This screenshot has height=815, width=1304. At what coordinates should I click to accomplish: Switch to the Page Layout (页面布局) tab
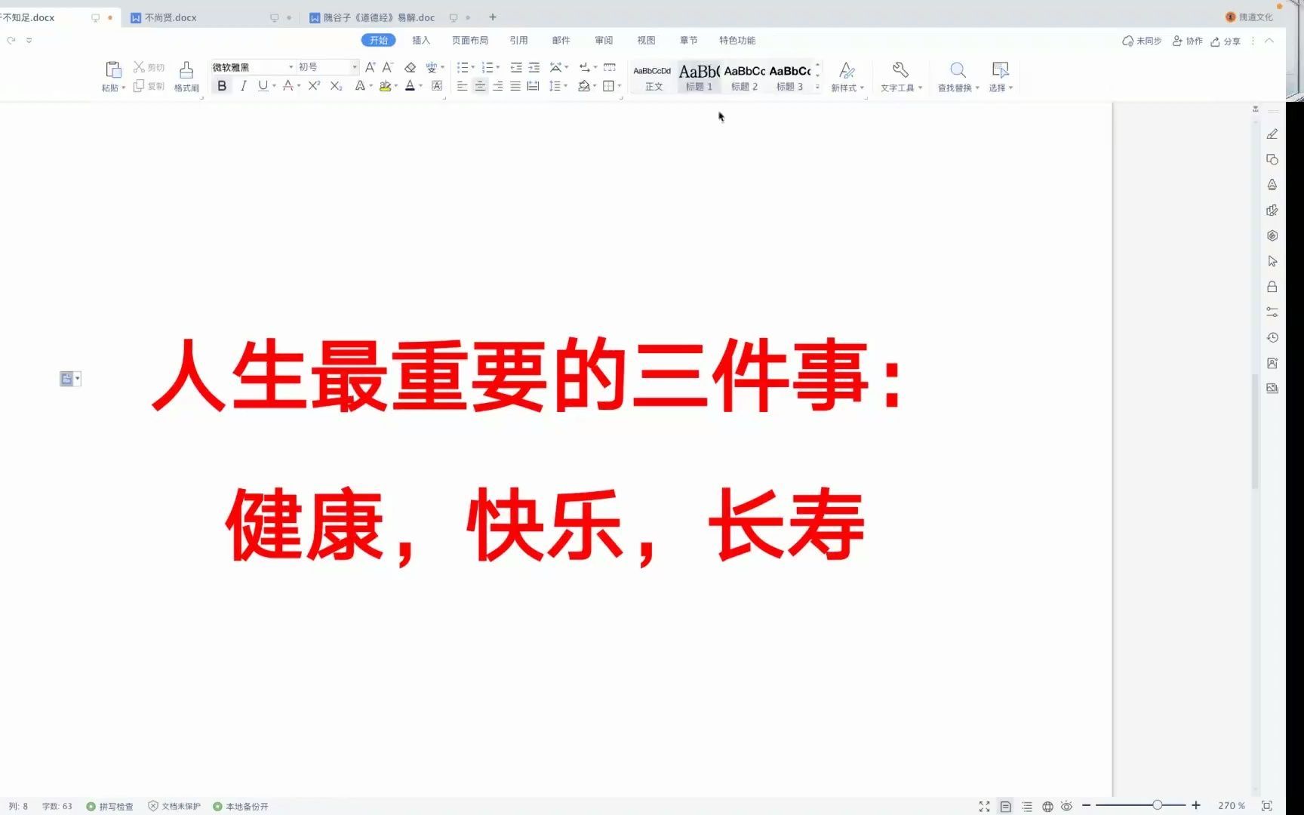tap(470, 40)
